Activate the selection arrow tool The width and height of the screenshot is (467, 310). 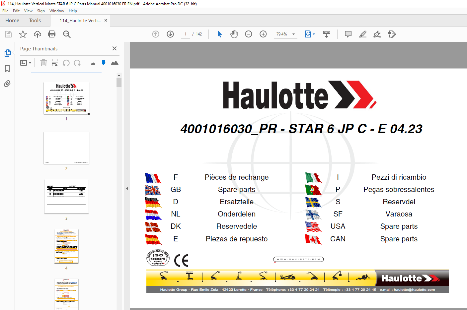click(x=219, y=34)
